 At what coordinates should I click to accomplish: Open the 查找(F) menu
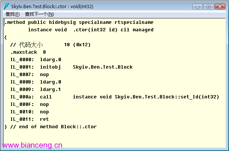(x=13, y=14)
